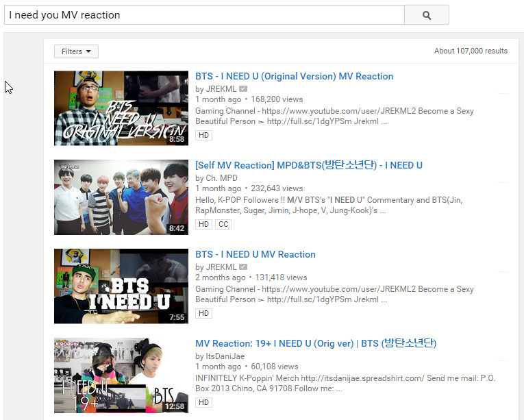Click the 'Gaming Channel' description of the first result
524x420 pixels.
coord(334,116)
